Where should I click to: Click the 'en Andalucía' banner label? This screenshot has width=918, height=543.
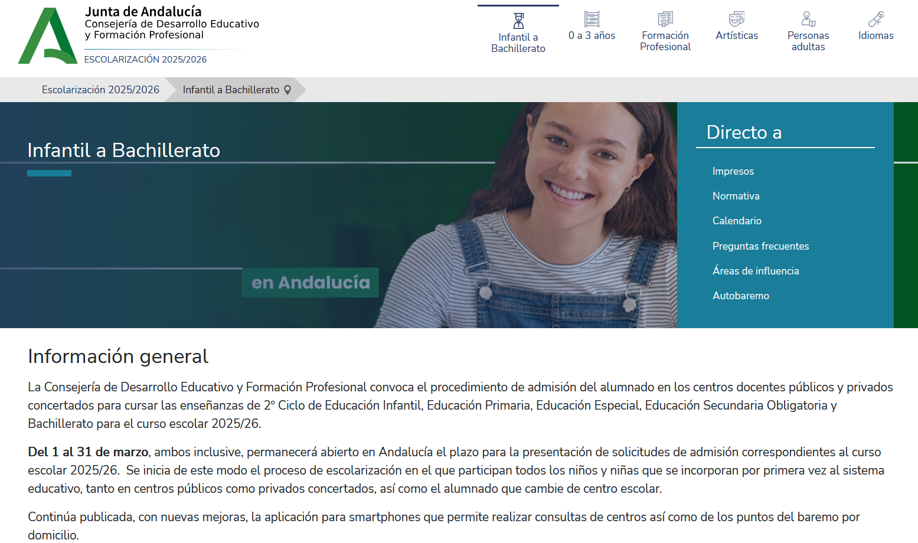click(311, 283)
